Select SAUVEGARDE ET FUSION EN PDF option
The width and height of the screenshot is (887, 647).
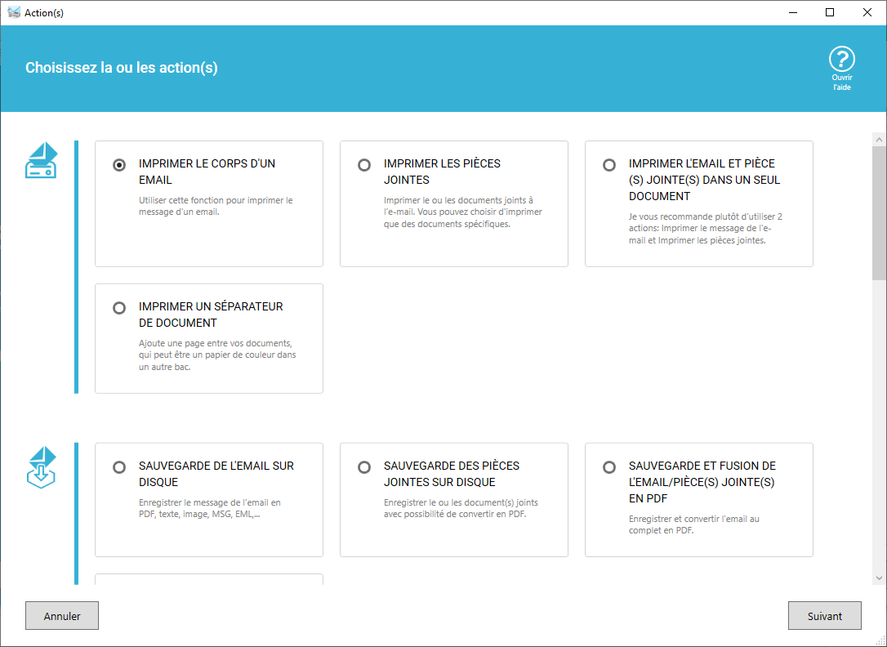(608, 467)
